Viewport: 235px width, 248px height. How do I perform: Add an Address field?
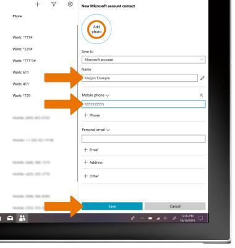point(93,162)
